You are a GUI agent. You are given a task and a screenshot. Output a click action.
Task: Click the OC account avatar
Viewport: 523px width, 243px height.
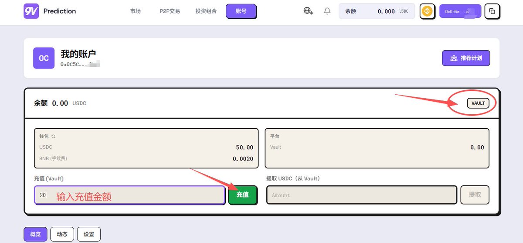(x=44, y=58)
